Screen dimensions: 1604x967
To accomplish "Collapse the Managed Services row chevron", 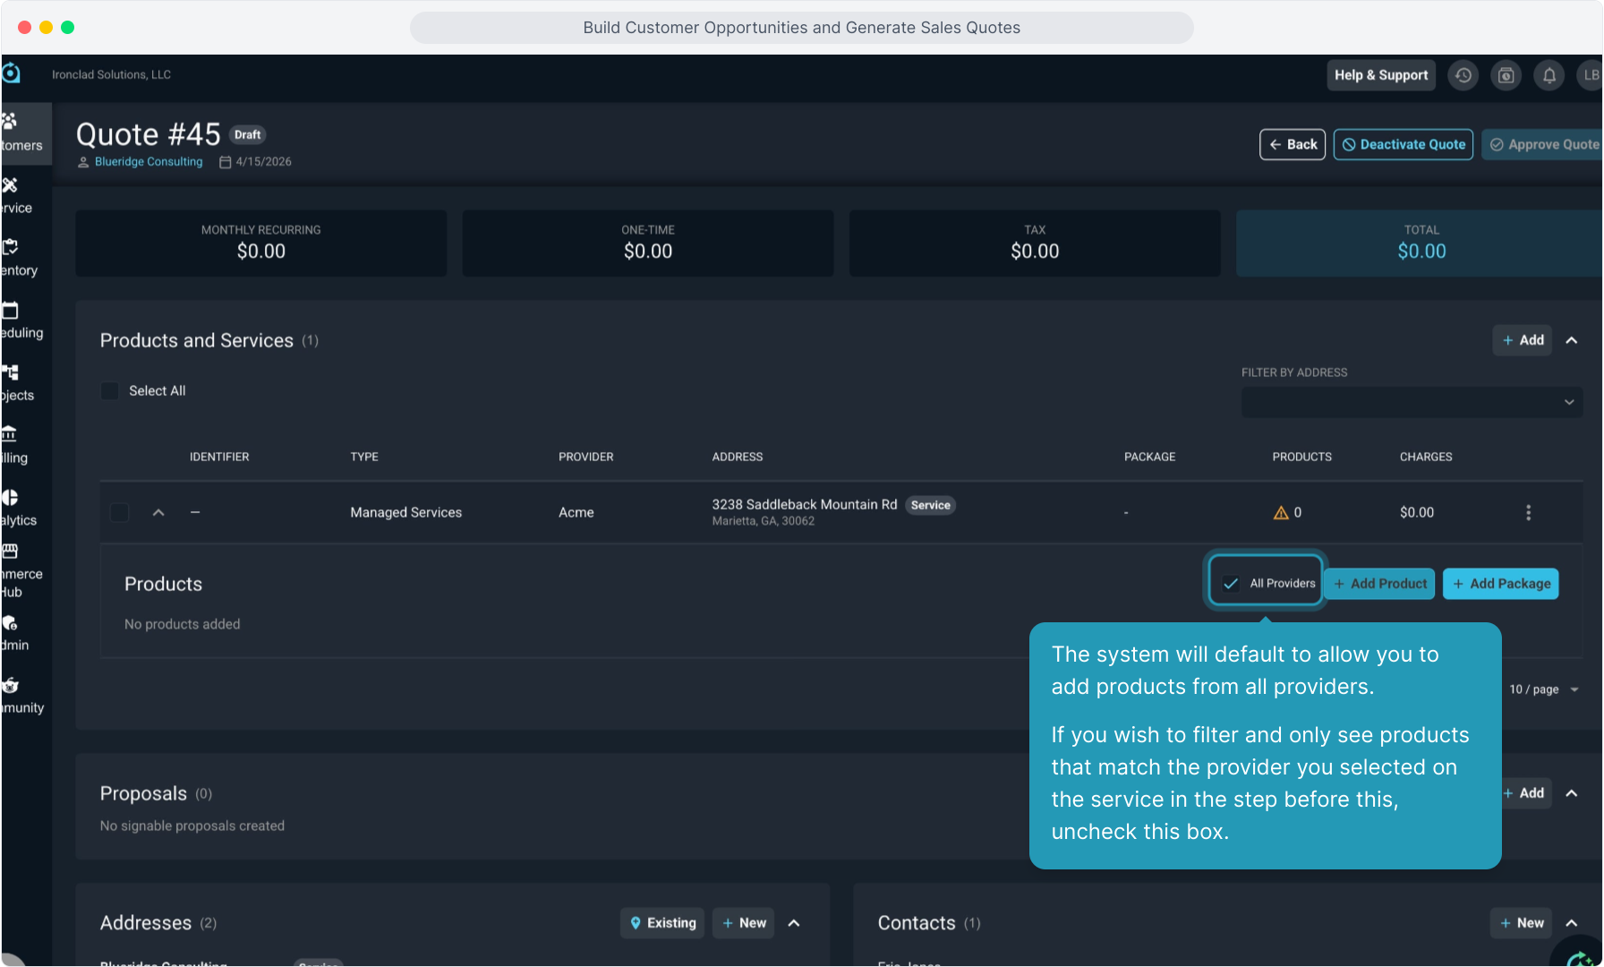I will 158,512.
